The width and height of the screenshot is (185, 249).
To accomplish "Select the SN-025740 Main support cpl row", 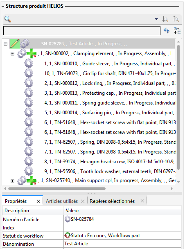I will 107,180.
